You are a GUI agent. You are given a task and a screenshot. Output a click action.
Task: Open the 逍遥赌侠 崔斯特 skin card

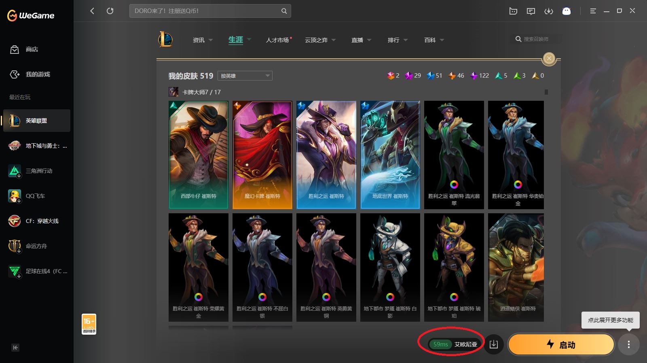tap(516, 267)
